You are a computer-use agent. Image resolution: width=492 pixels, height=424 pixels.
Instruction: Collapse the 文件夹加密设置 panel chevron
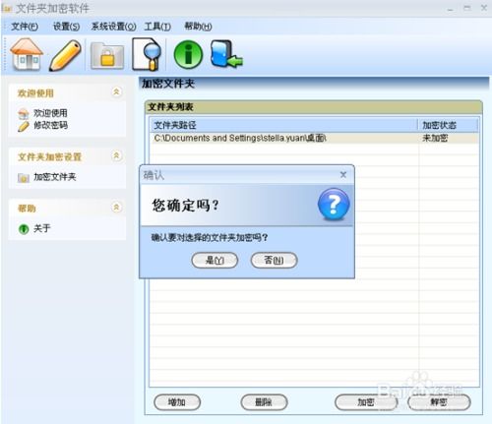[116, 155]
